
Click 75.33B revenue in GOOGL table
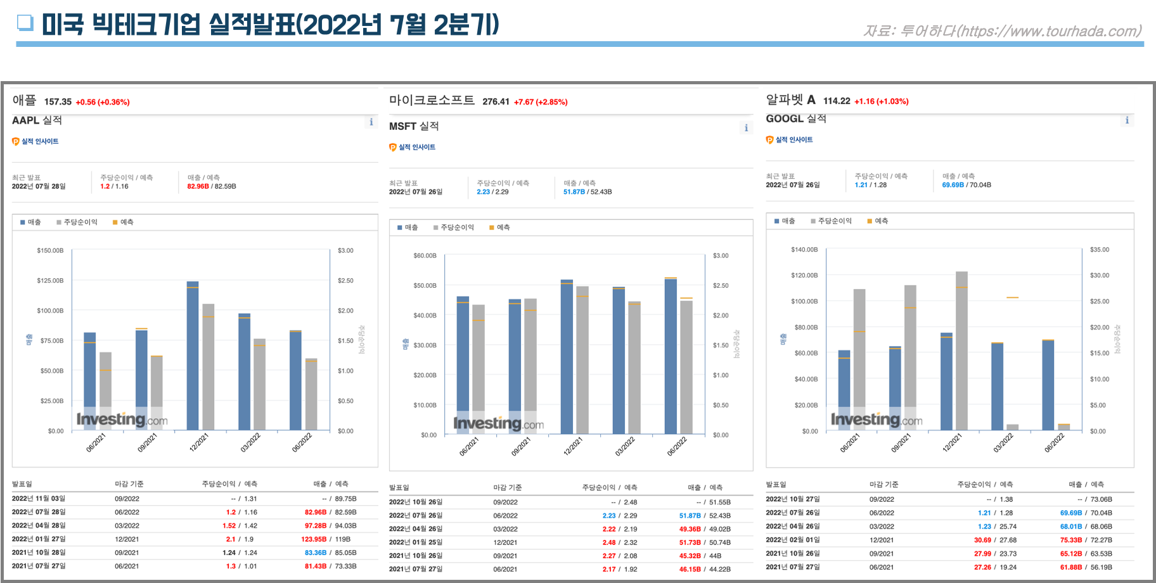point(1071,540)
